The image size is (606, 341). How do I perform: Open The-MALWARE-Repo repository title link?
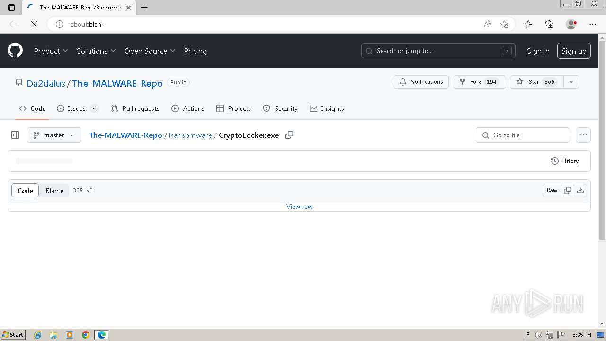(x=117, y=83)
